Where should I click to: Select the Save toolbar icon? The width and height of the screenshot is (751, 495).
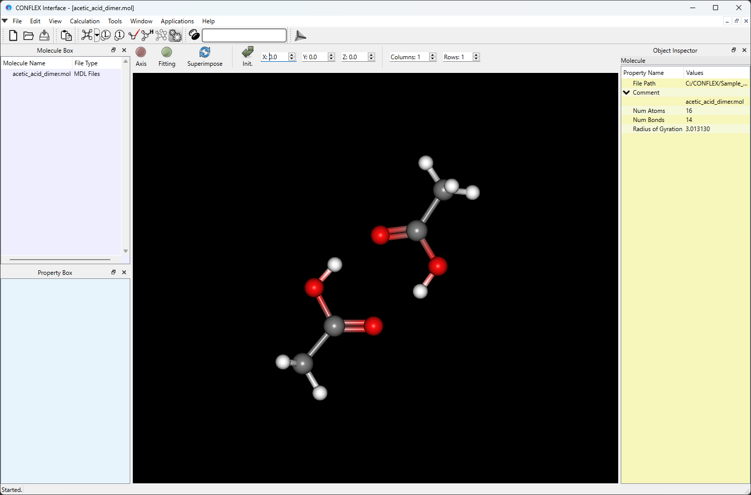click(44, 35)
